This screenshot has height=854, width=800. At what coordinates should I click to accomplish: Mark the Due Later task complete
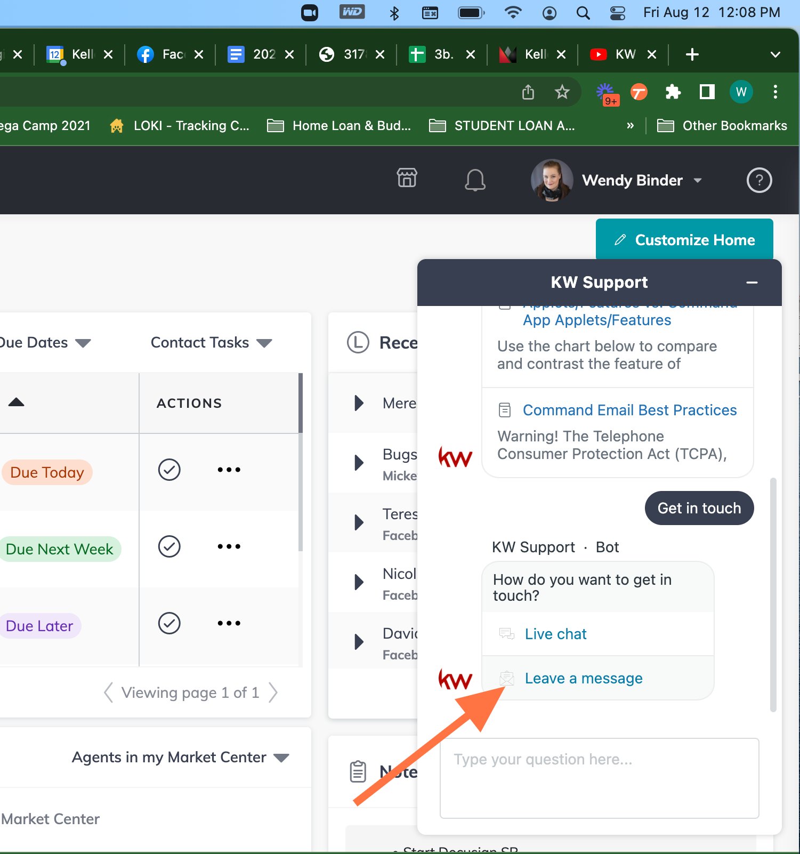click(x=169, y=623)
